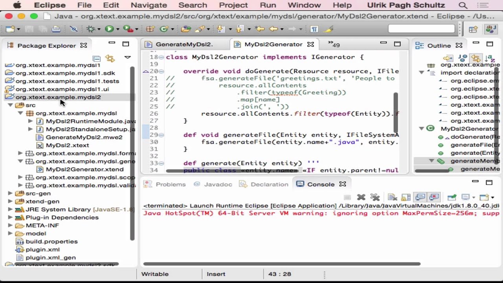Click the Console horizontal scrollbar

tap(281, 264)
